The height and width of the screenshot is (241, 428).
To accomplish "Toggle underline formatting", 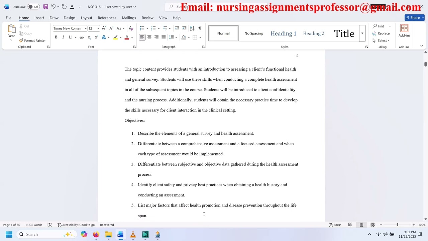I will 70,37.
